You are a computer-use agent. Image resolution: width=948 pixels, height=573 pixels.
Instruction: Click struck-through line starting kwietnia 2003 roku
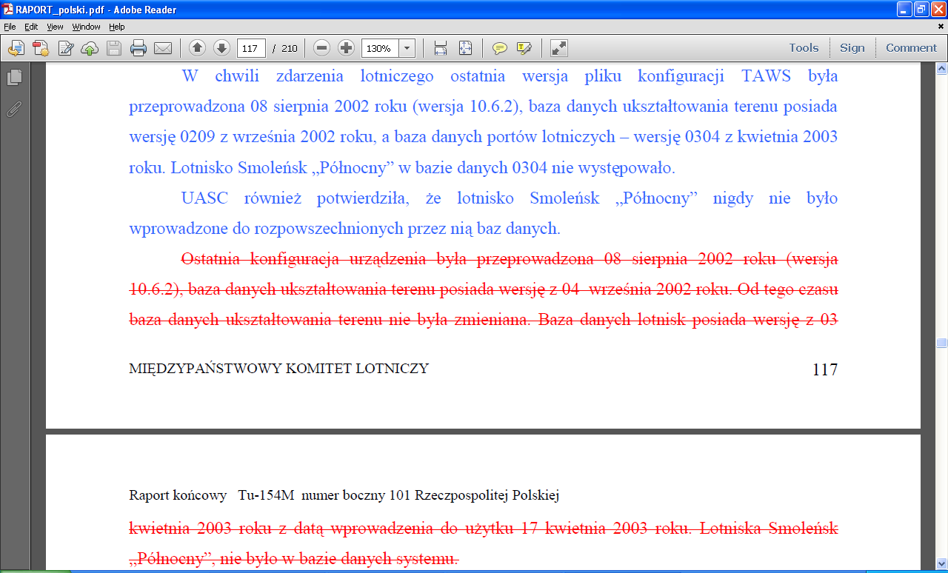pos(483,529)
